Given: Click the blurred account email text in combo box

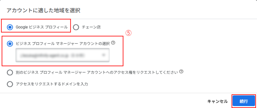Looking at the screenshot, I should (52, 55).
